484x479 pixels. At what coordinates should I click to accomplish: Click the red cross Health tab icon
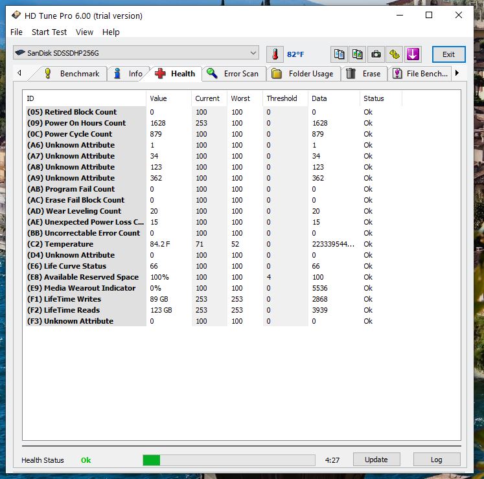tap(160, 73)
